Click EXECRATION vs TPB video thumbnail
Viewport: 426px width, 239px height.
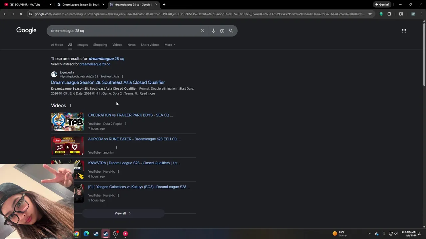(67, 122)
